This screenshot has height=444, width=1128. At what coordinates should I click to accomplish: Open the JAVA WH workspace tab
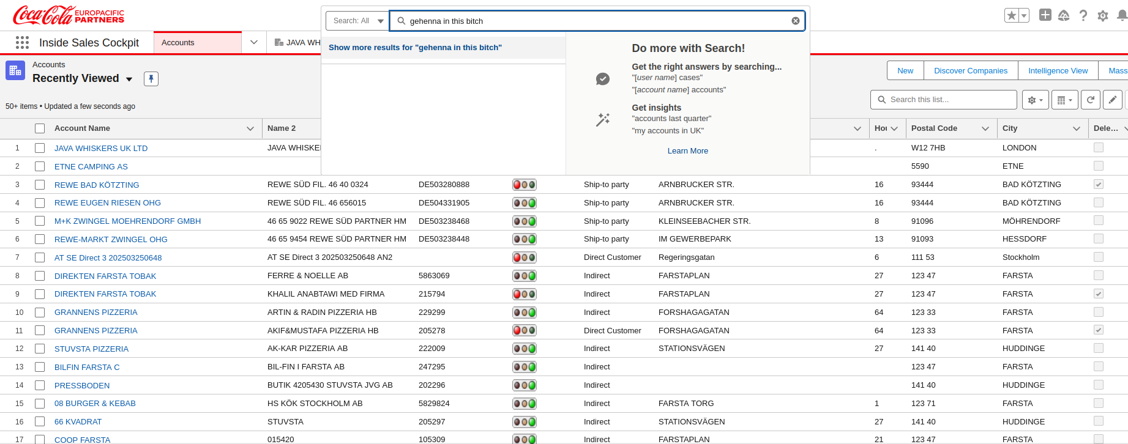(297, 42)
